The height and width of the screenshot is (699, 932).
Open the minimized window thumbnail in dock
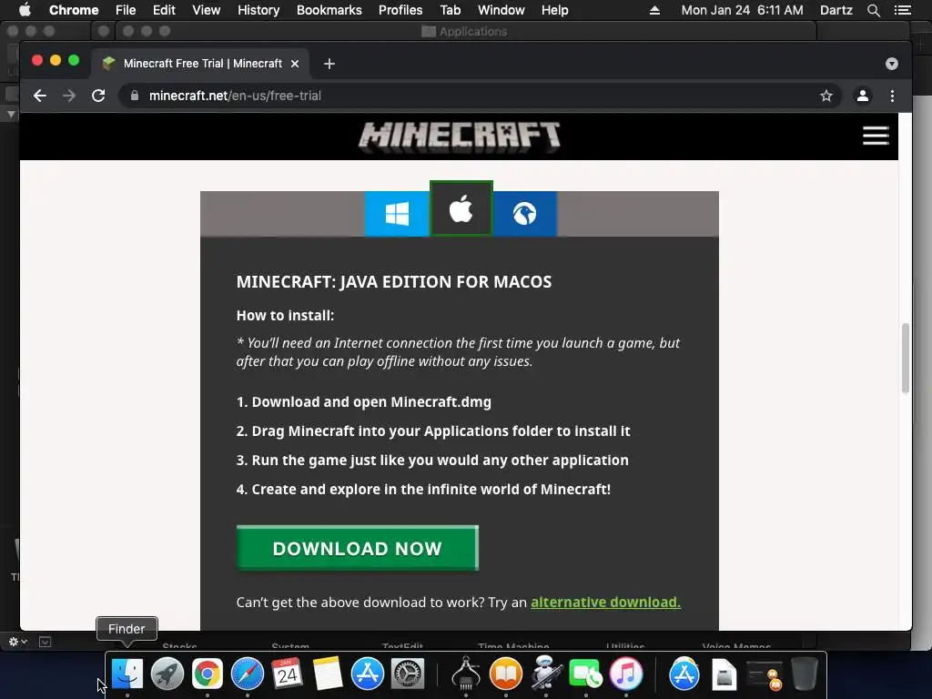pyautogui.click(x=765, y=674)
